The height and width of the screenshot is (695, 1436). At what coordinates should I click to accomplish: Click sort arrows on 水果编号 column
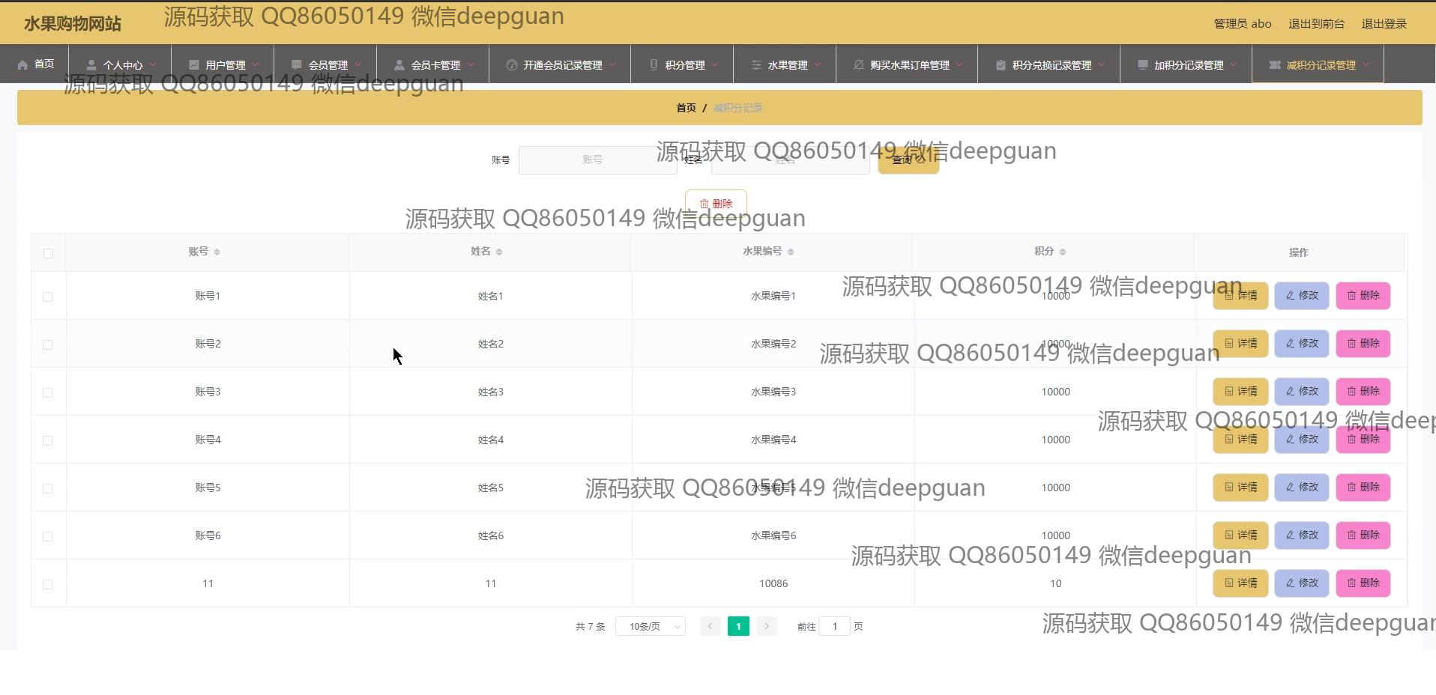click(x=791, y=252)
